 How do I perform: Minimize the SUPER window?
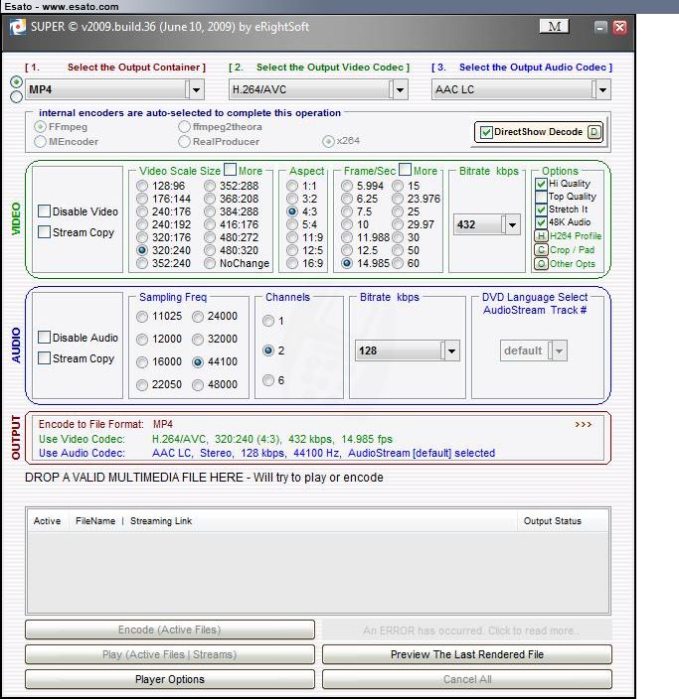[600, 27]
